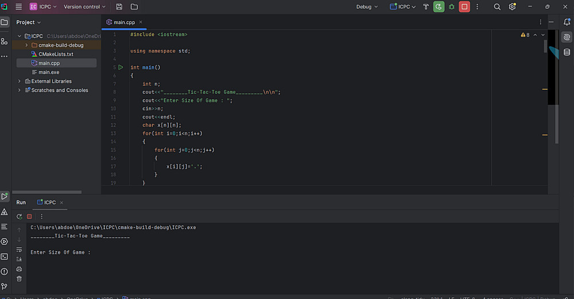Open the main hamburger menu
The image size is (574, 299).
(x=19, y=7)
